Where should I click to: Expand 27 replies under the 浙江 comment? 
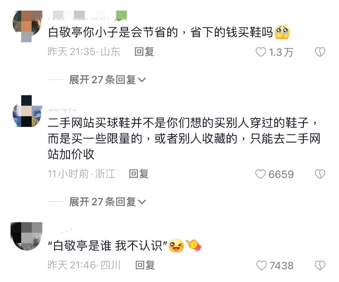(x=108, y=202)
